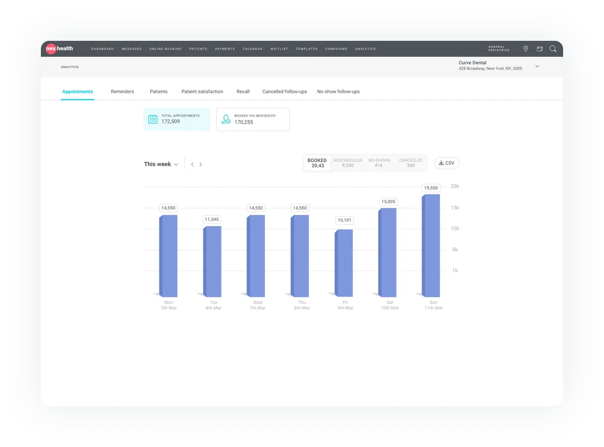This screenshot has height=447, width=604.
Task: Click the Sunday 11th Mar bar
Action: point(431,245)
